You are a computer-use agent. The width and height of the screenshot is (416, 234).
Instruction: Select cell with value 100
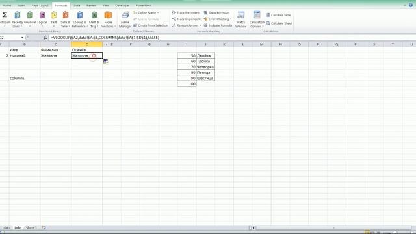pos(187,84)
